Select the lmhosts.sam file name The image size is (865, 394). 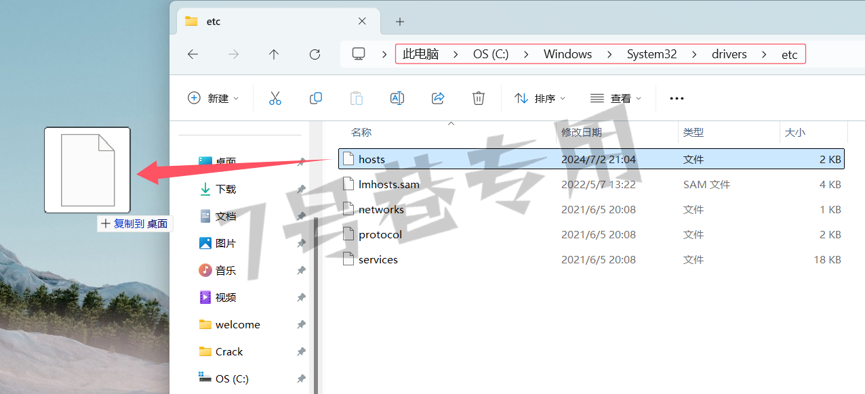point(389,184)
